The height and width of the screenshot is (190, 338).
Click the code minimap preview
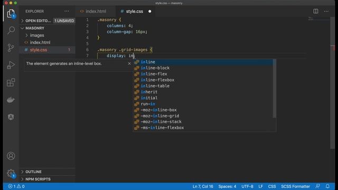tap(318, 19)
